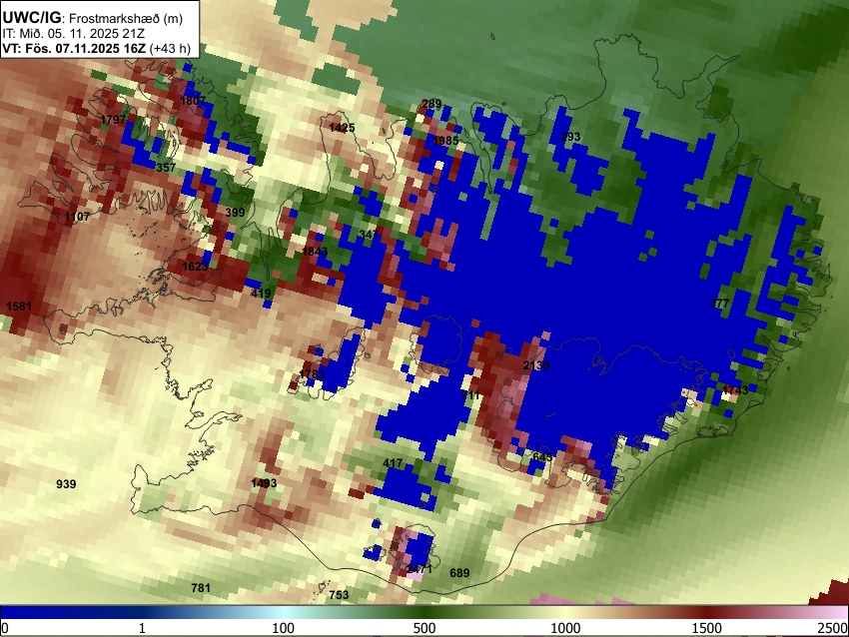Click the 2471 map value label
849x637 pixels.
(420, 569)
